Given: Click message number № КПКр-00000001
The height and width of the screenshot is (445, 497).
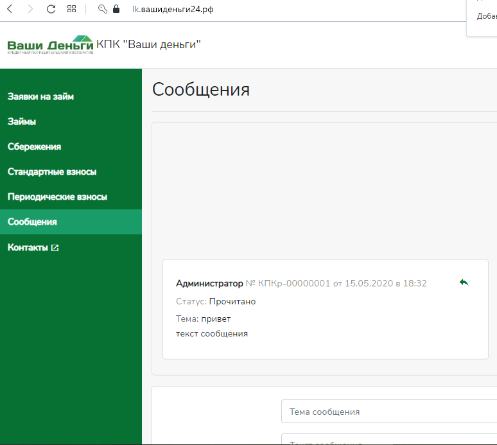Looking at the screenshot, I should click(x=288, y=283).
